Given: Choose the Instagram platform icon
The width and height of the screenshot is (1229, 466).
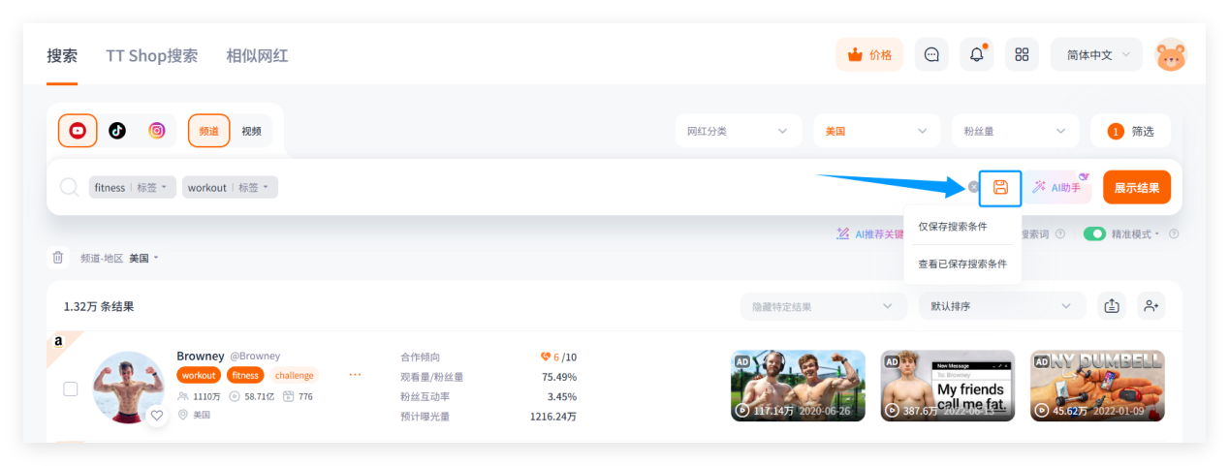Looking at the screenshot, I should [x=156, y=131].
